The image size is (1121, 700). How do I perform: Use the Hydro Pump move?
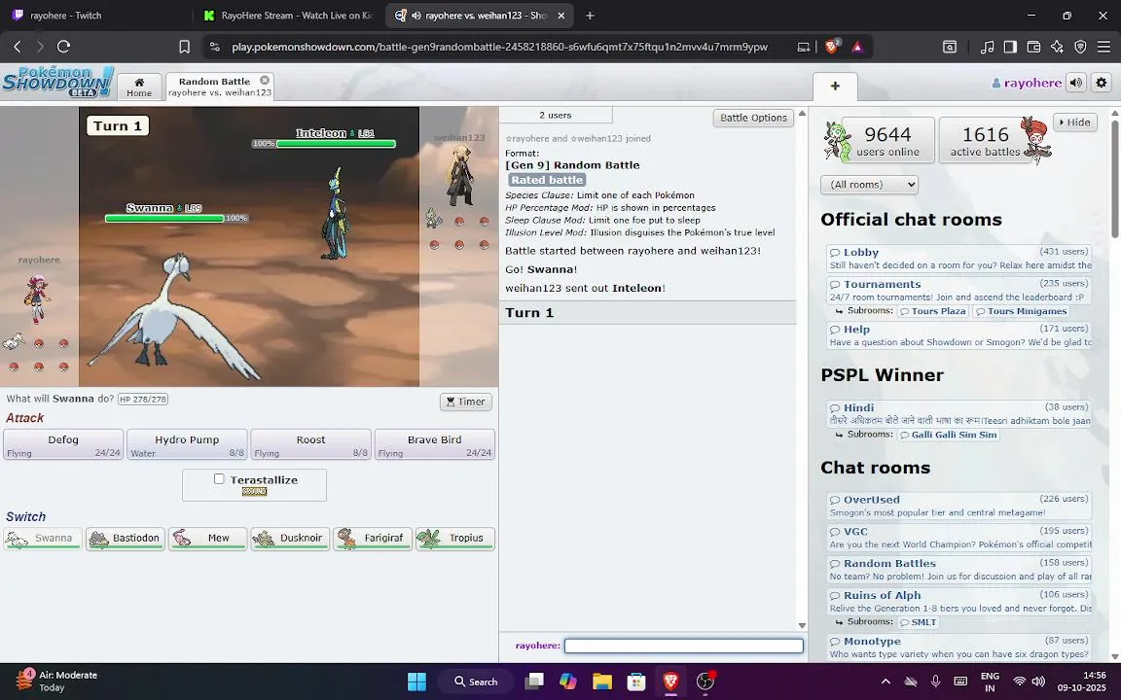pos(187,444)
